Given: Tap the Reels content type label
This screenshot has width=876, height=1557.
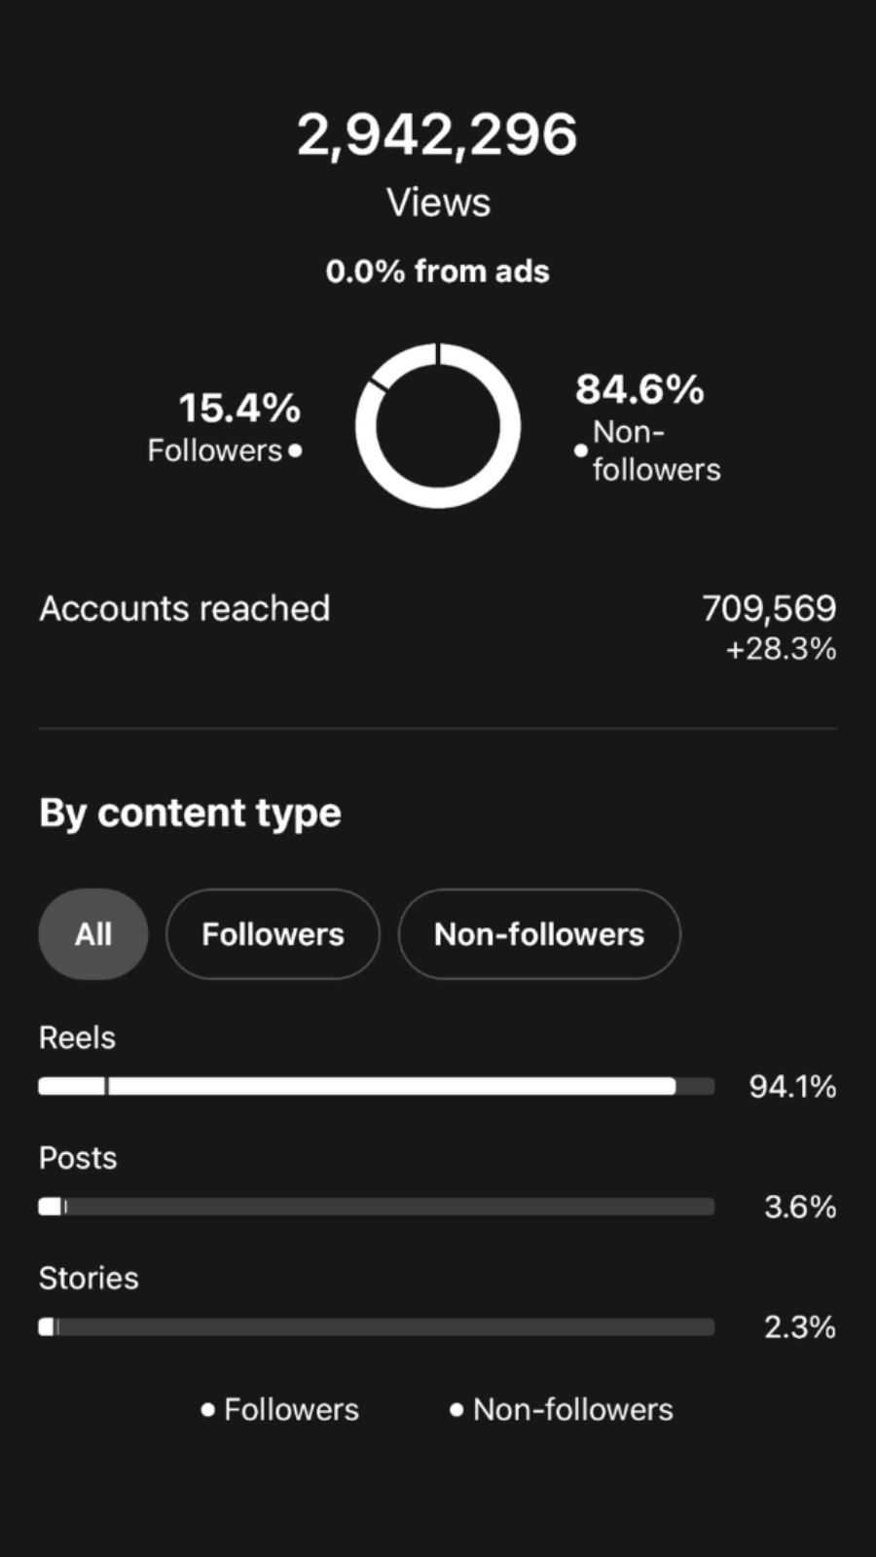Looking at the screenshot, I should point(77,1037).
